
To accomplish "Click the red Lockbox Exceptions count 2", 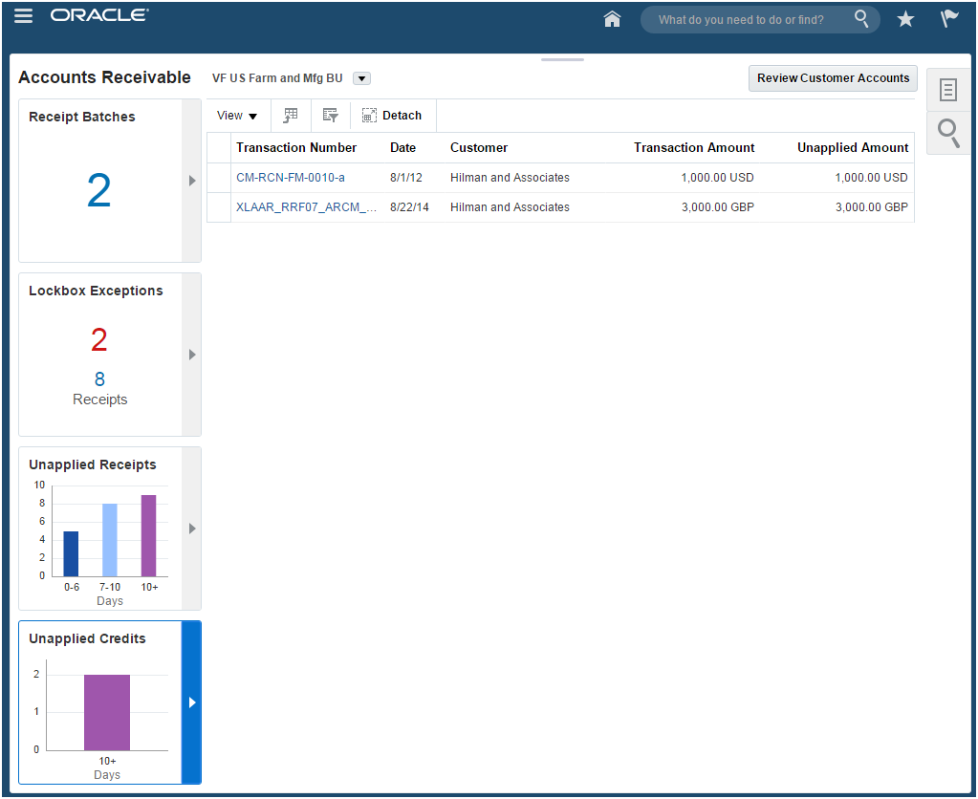I will [x=99, y=340].
